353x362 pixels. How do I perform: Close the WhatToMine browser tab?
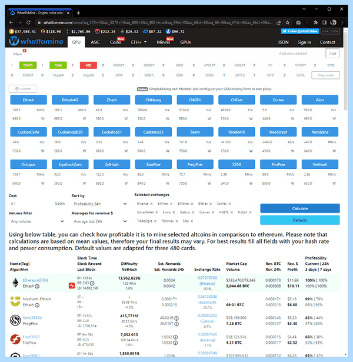pyautogui.click(x=68, y=13)
